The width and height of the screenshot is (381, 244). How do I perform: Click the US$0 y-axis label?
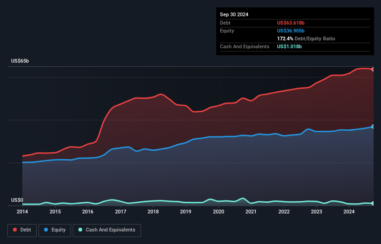tap(17, 200)
